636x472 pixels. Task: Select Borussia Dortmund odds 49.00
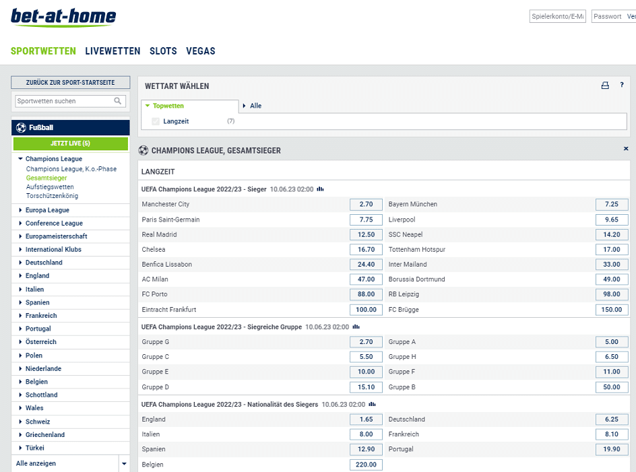[x=612, y=279]
